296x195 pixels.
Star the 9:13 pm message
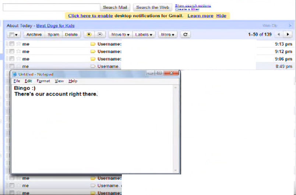point(18,44)
